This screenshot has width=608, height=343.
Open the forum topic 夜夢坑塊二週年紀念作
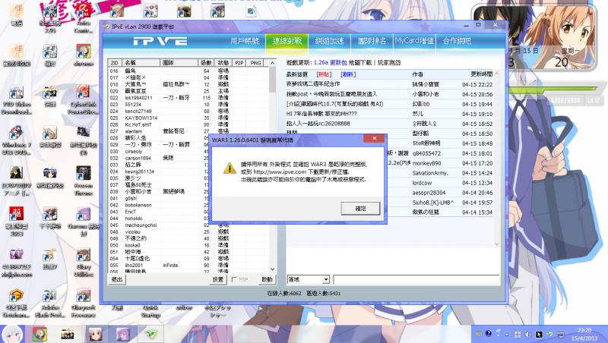(313, 84)
